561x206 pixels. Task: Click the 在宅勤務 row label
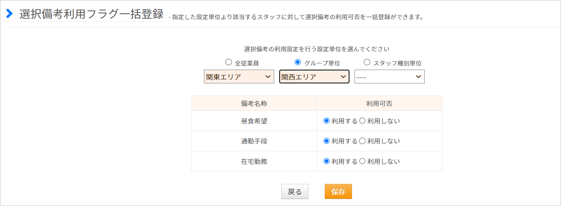(x=254, y=161)
